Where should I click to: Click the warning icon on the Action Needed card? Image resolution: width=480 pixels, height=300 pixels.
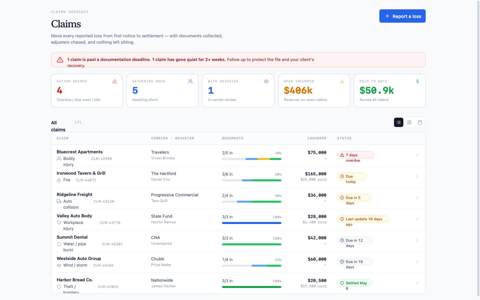(115, 81)
